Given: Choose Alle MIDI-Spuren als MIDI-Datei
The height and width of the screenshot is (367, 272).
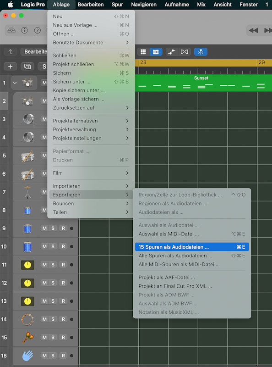Looking at the screenshot, I should tap(192, 264).
